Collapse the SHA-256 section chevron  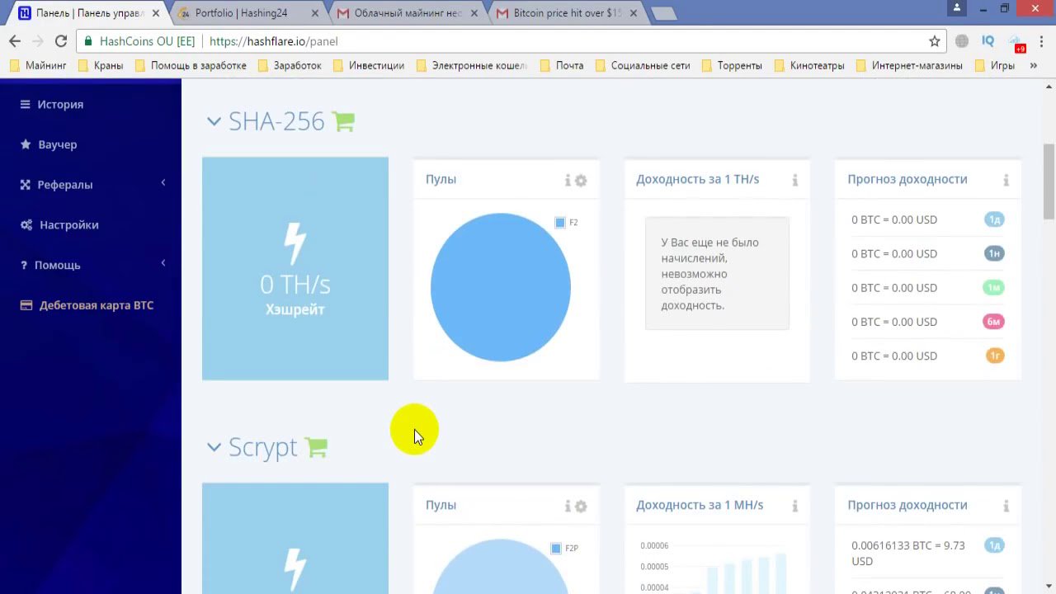pos(214,121)
